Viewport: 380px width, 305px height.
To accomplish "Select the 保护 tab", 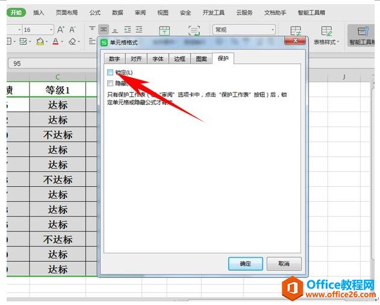I will (223, 58).
